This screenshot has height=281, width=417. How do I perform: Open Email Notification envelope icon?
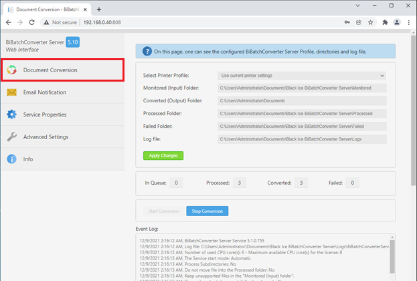[x=11, y=92]
